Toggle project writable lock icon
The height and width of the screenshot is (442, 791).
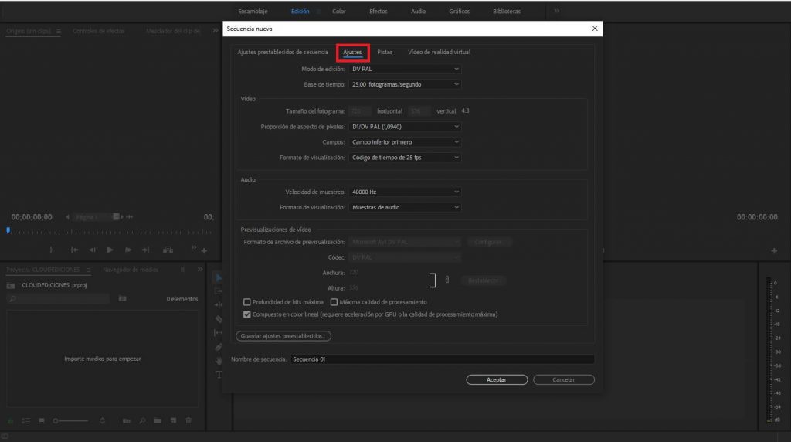pyautogui.click(x=10, y=421)
